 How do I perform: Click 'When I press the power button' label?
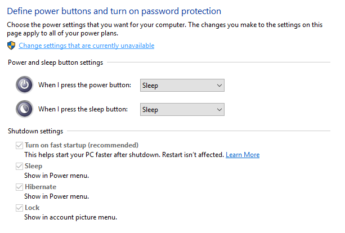pyautogui.click(x=84, y=86)
